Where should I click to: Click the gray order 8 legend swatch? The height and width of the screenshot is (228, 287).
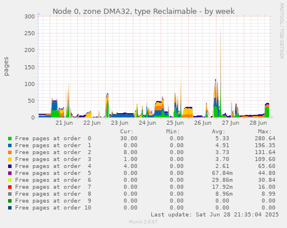pyautogui.click(x=10, y=194)
